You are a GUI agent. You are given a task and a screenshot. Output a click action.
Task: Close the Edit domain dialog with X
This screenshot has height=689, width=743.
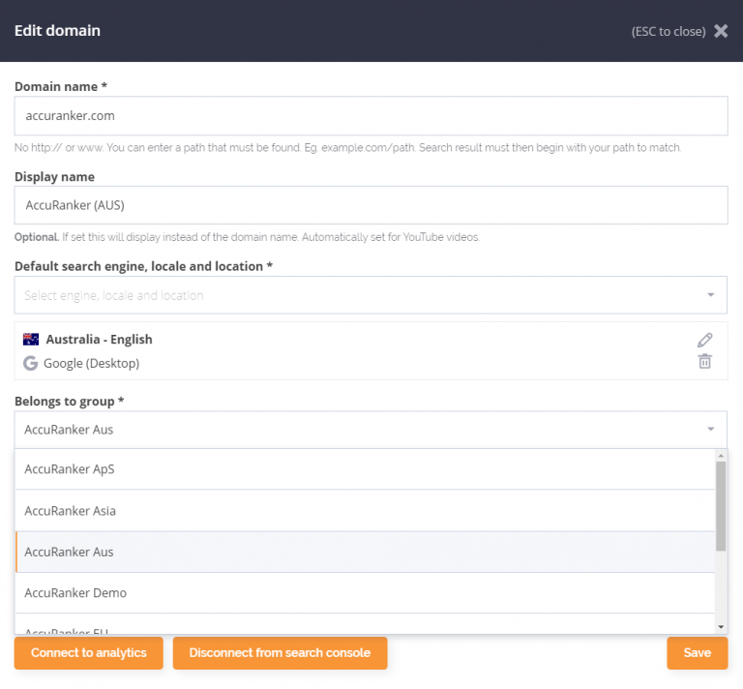pos(721,31)
